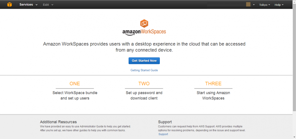This screenshot has height=139, width=296.
Task: Open the Edit dropdown menu
Action: (x=48, y=5)
